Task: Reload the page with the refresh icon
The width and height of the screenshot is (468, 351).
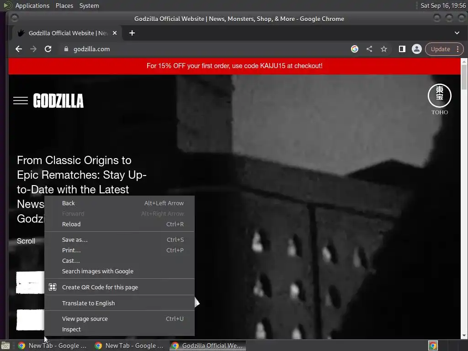Action: click(x=48, y=49)
